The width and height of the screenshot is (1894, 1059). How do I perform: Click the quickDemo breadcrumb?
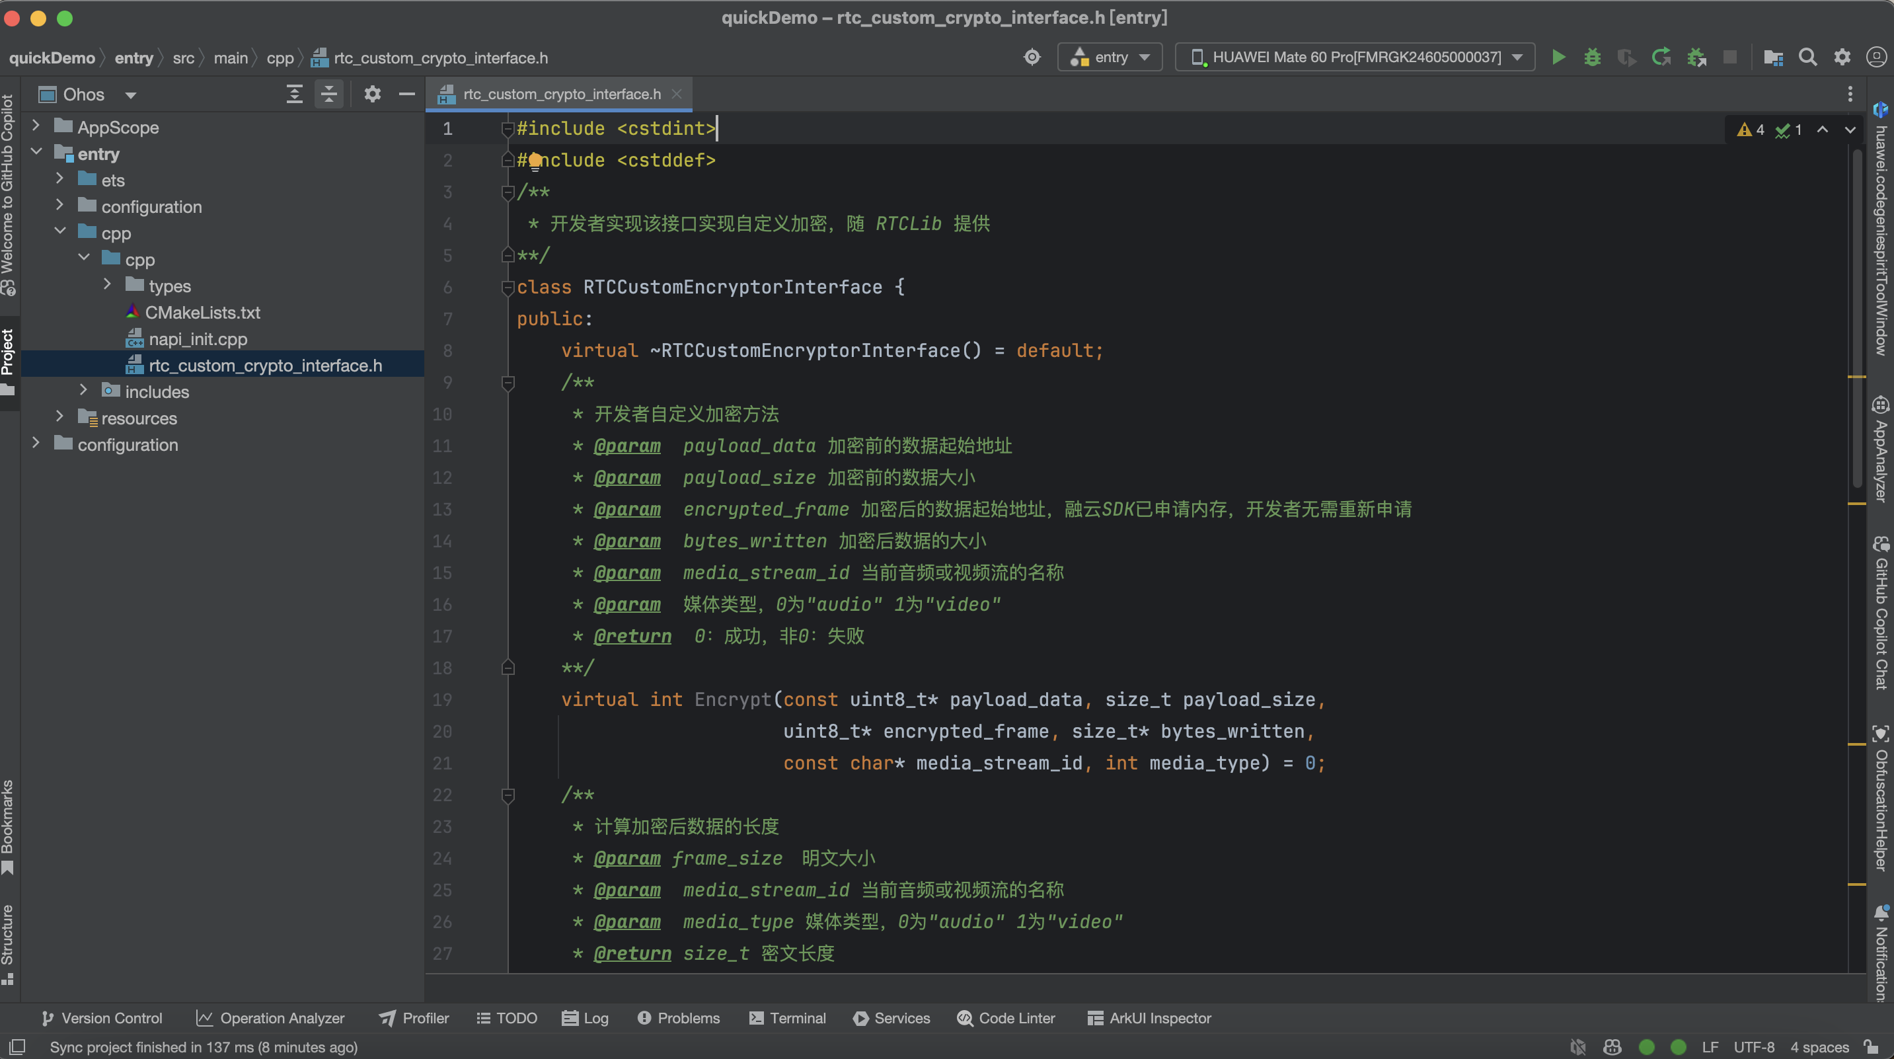[x=52, y=58]
